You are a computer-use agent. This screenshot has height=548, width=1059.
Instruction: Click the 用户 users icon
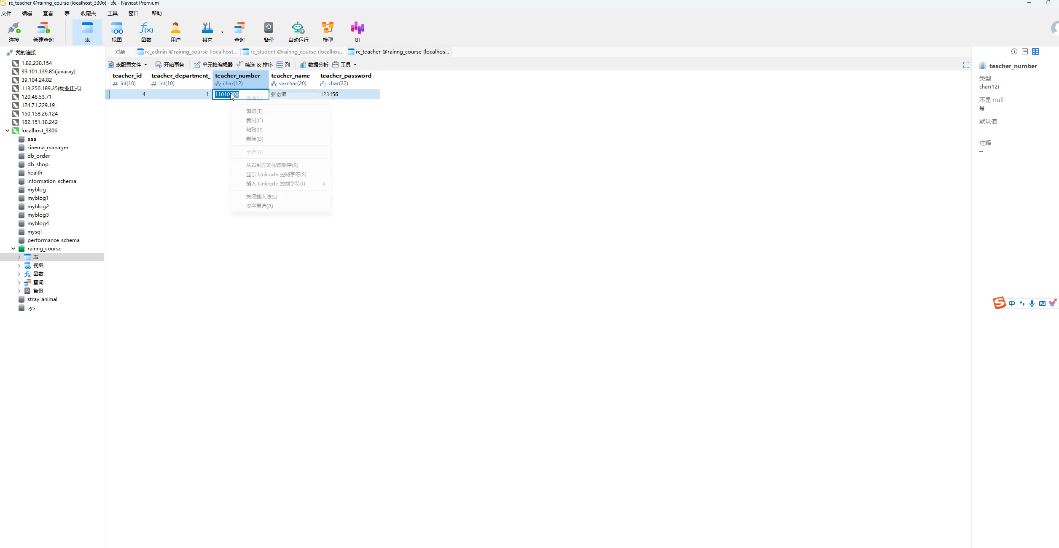point(175,32)
